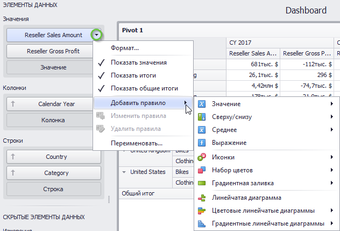340x231 pixels.
Task: Click the 681тыс. $ cell
Action: (x=253, y=64)
